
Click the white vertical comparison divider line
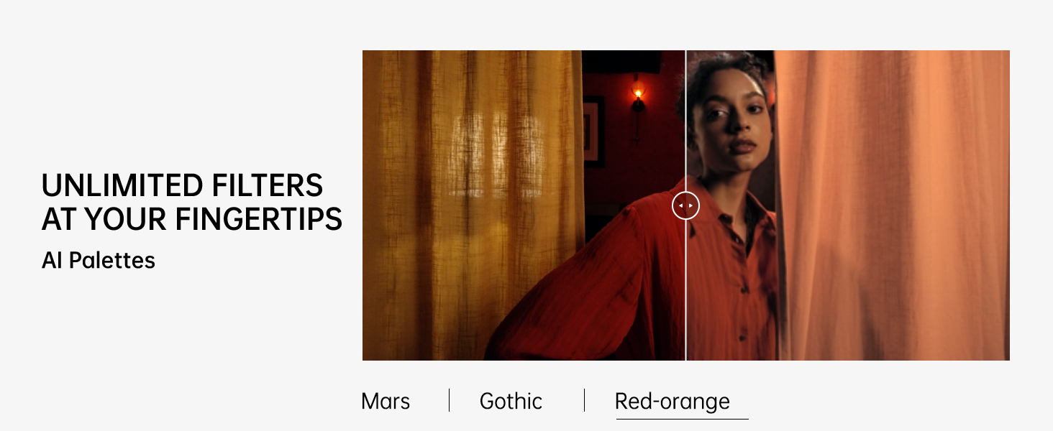(x=685, y=287)
